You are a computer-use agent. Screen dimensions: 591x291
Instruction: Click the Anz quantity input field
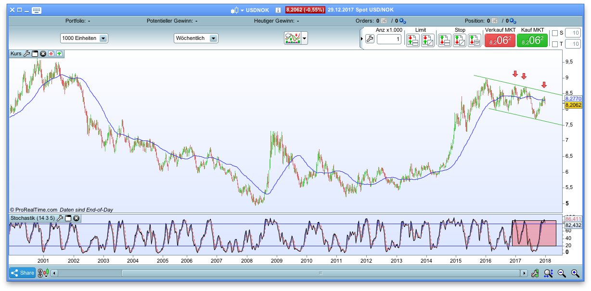389,40
